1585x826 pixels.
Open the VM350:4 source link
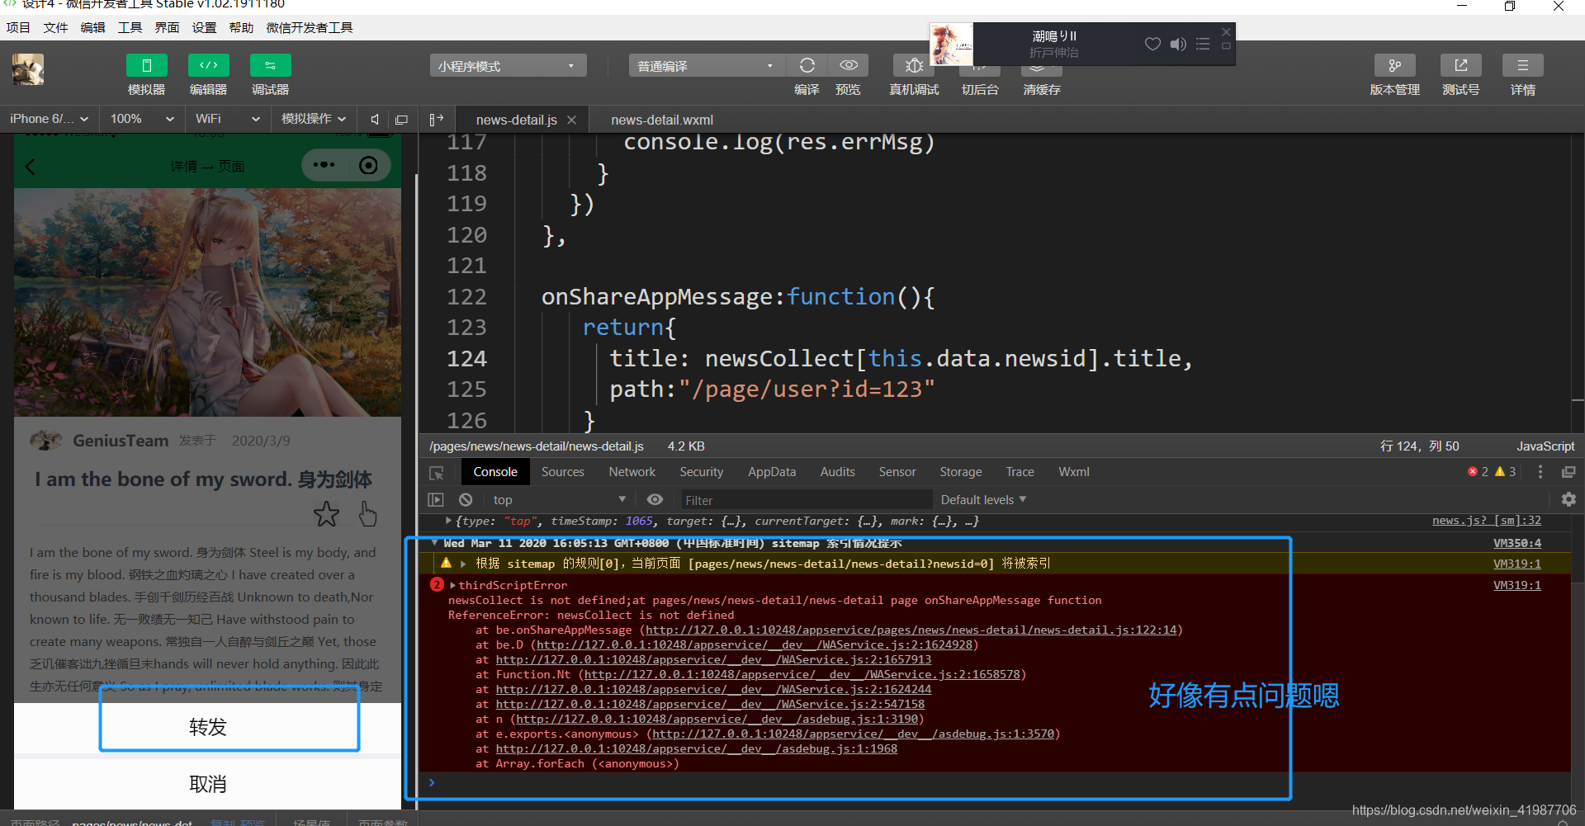click(1516, 543)
